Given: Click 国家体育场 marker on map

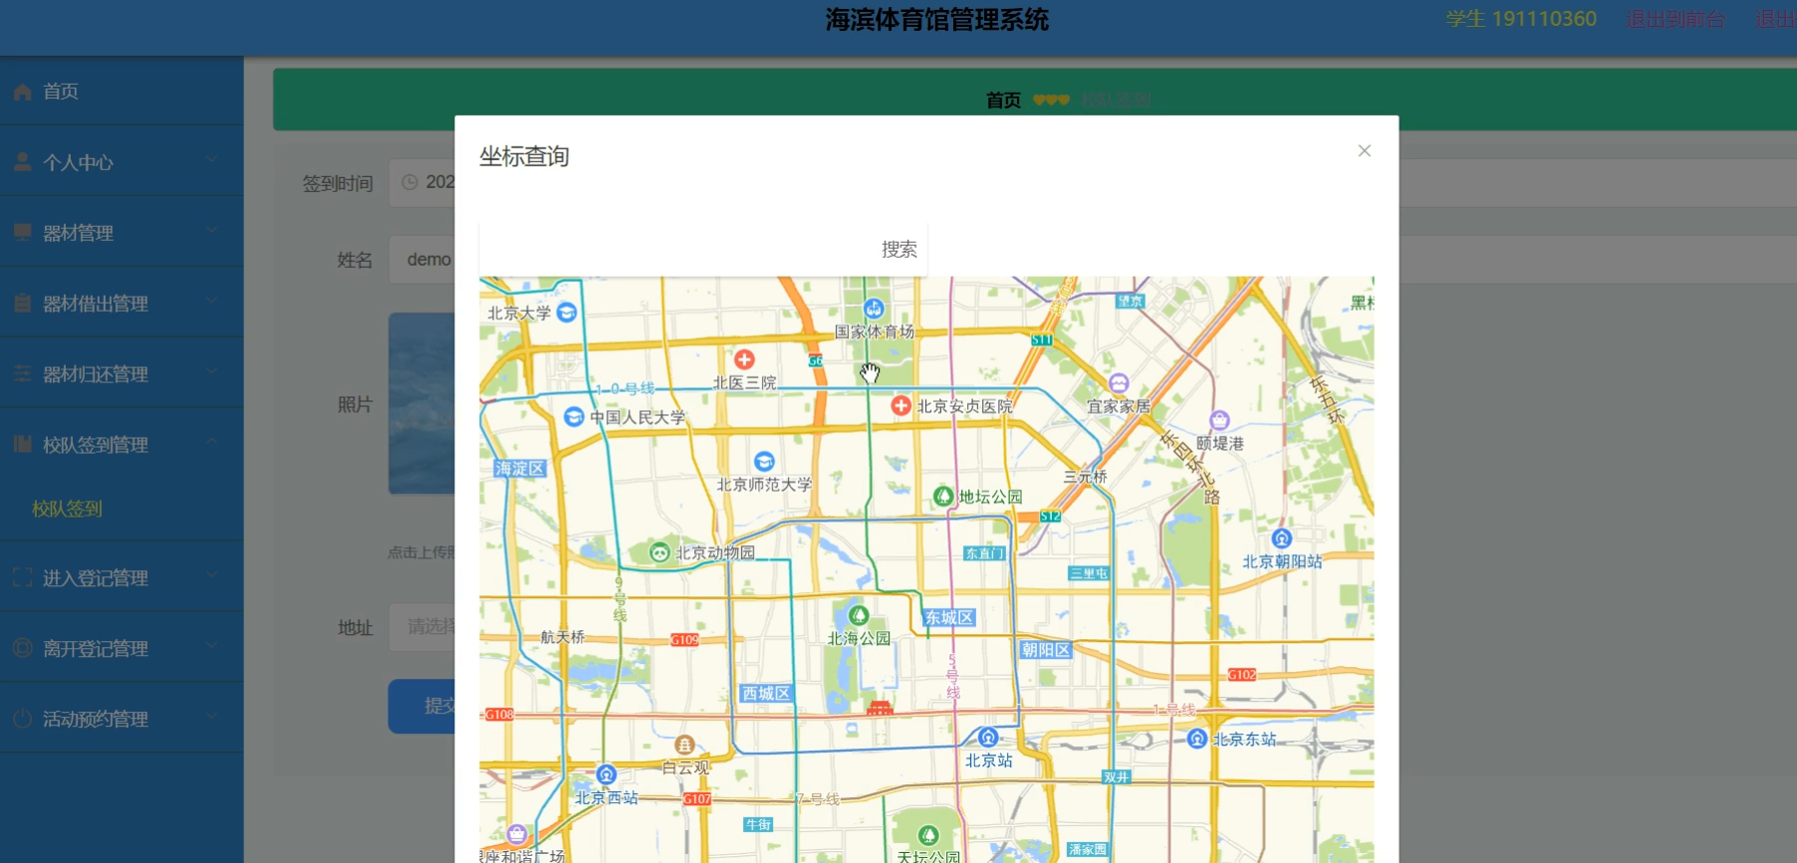Looking at the screenshot, I should [x=874, y=309].
